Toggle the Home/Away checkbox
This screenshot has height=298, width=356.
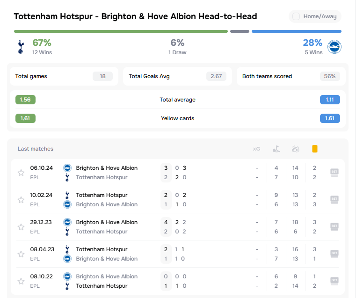(x=296, y=16)
